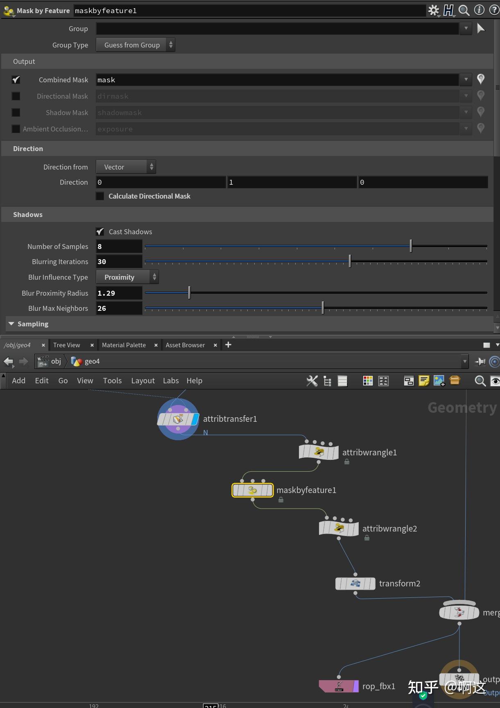The image size is (500, 708).
Task: Find node with network magnifier icon
Action: 480,381
